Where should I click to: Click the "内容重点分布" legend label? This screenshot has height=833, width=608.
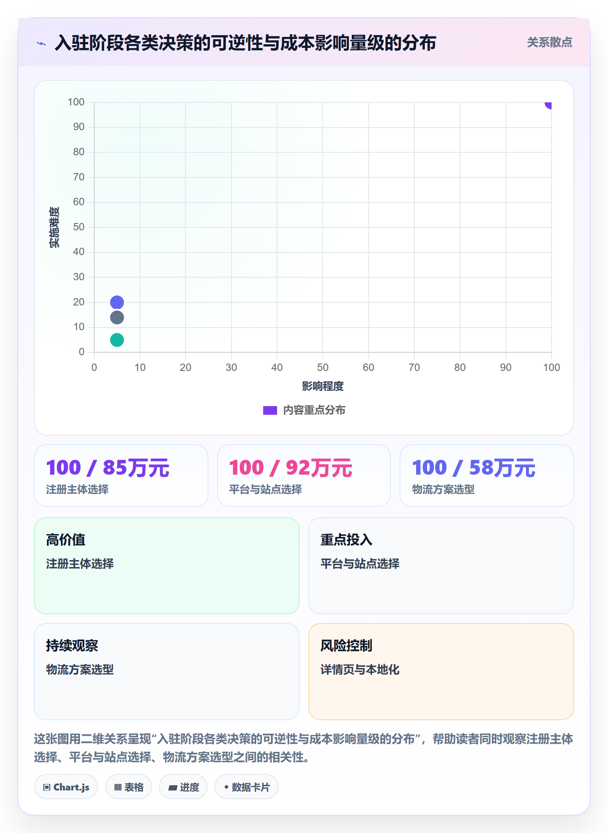314,410
